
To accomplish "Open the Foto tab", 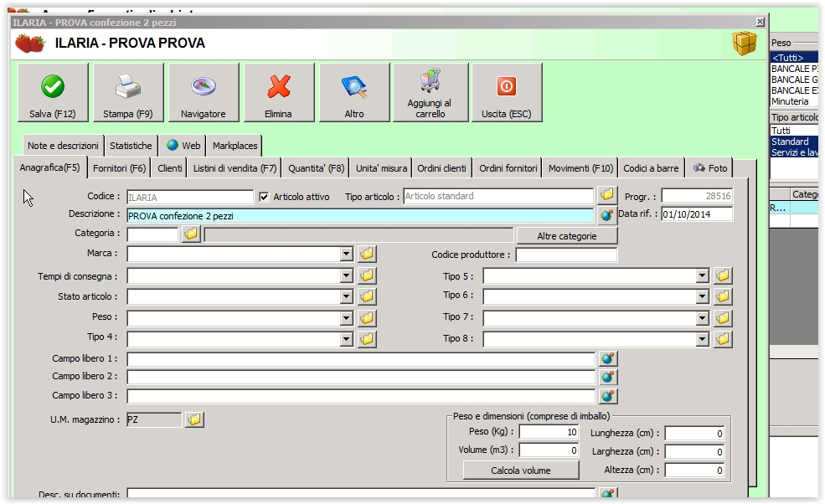I will point(710,168).
